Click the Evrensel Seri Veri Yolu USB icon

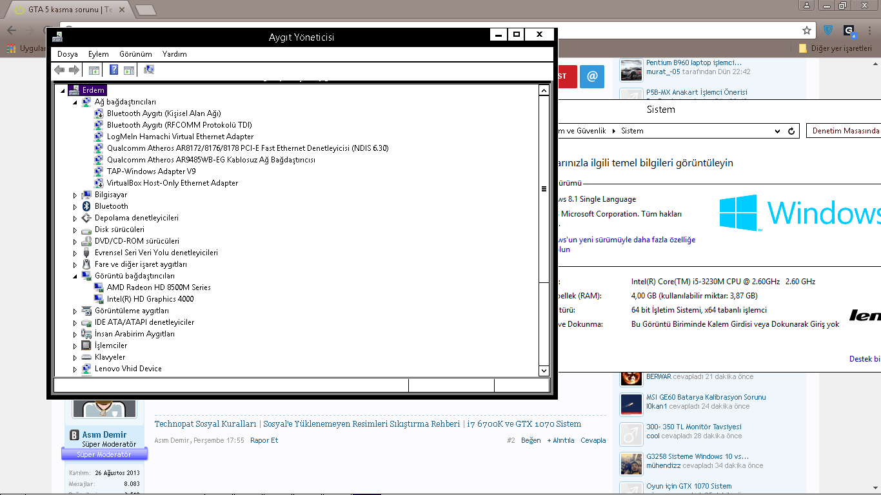click(86, 253)
